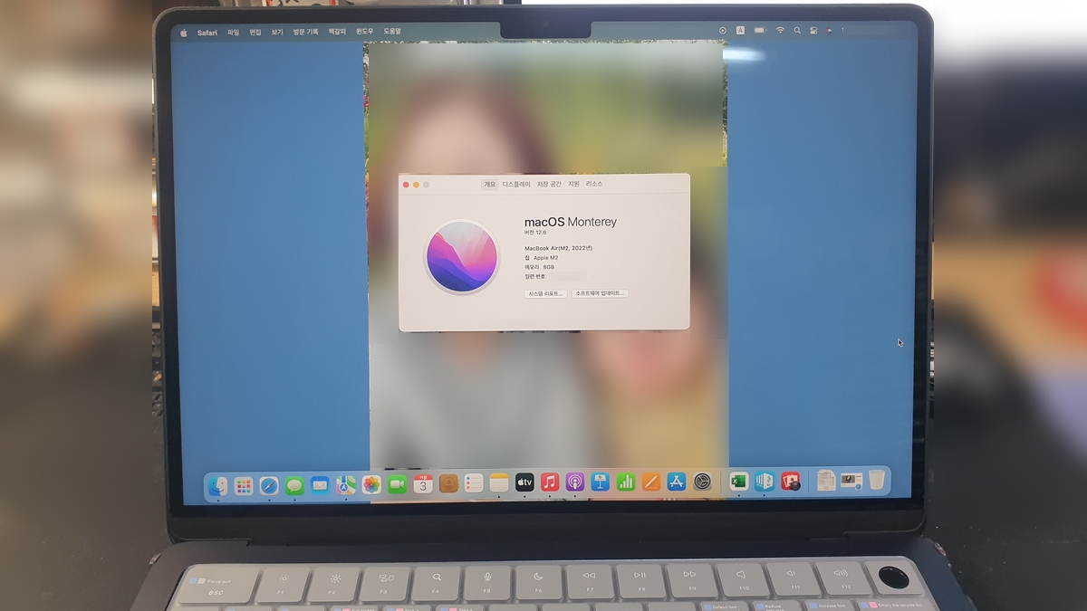This screenshot has height=611, width=1087.
Task: Open Calendar showing date 3
Action: pyautogui.click(x=423, y=484)
